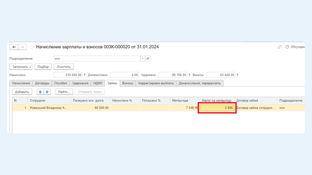312x175 pixels.
Task: Move row down with down arrow
Action: tap(47, 92)
